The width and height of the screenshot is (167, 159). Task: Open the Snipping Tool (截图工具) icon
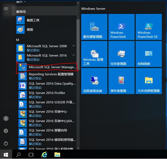pos(20,20)
